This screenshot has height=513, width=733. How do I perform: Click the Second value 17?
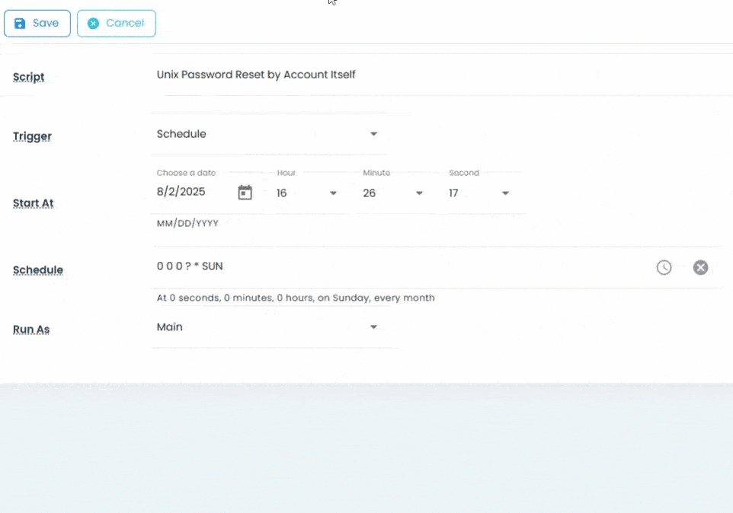click(453, 193)
